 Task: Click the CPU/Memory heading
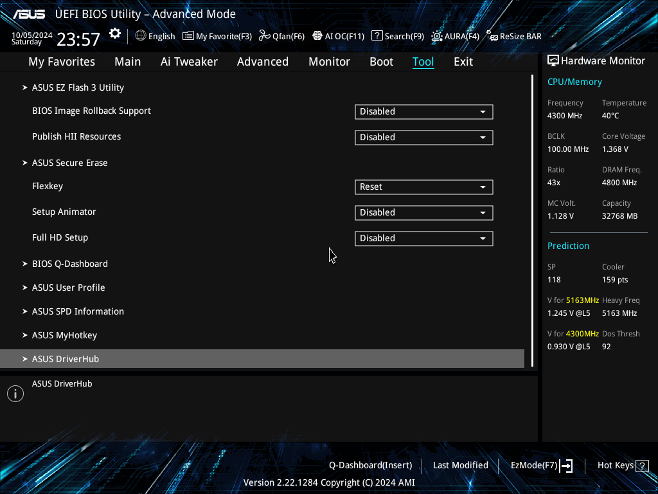tap(574, 82)
